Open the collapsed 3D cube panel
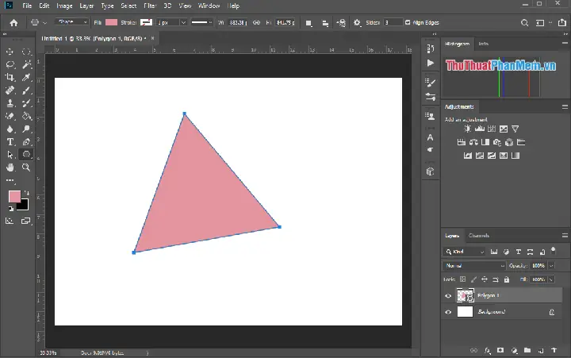571x358 pixels. point(431,171)
